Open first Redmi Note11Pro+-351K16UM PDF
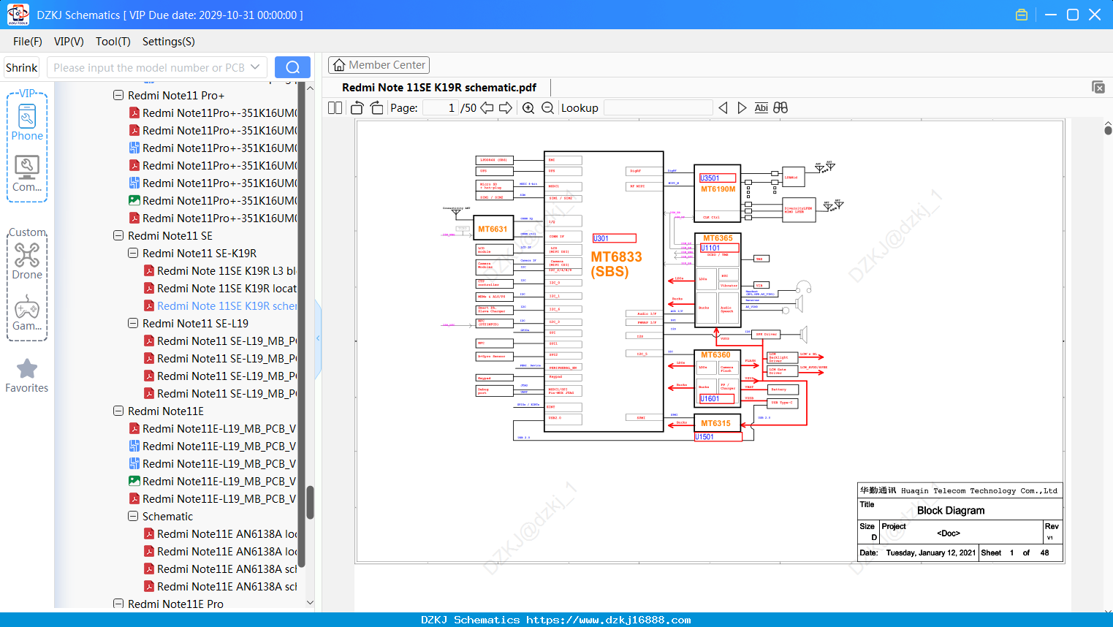Image resolution: width=1113 pixels, height=627 pixels. [x=213, y=113]
